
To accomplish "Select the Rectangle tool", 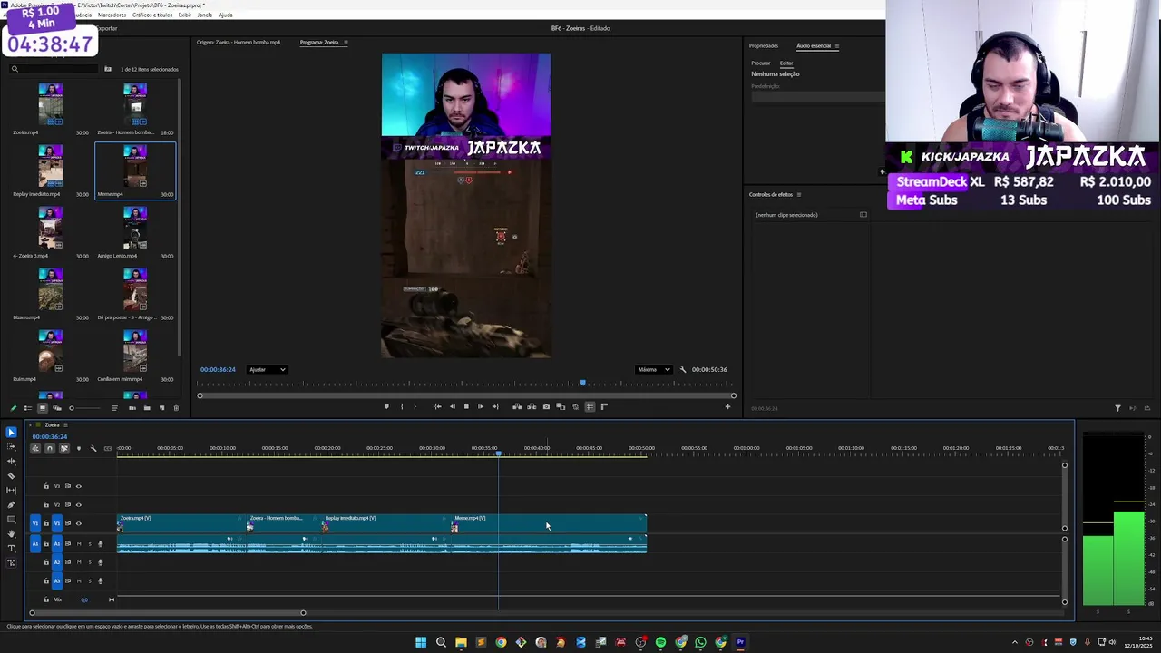I will coord(11,519).
